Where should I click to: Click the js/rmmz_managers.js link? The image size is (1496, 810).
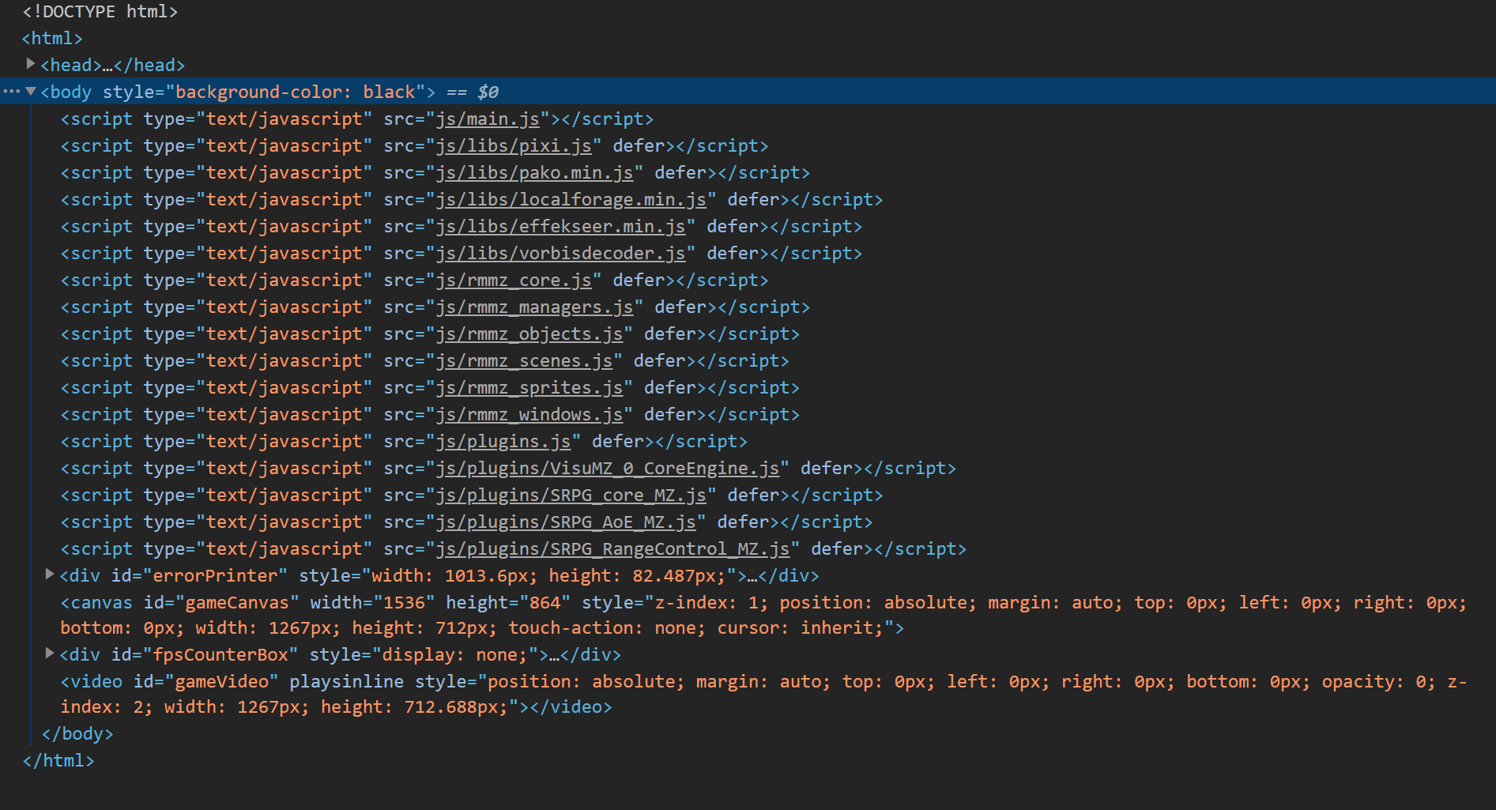coord(535,307)
